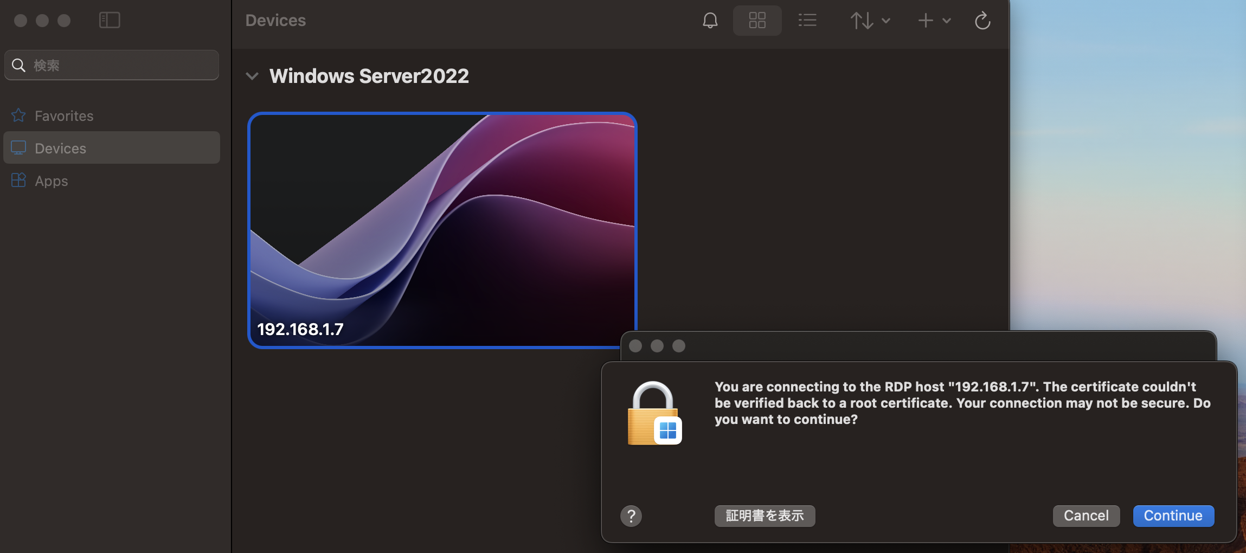Collapse the Windows Server2022 group
1246x553 pixels.
(x=253, y=75)
